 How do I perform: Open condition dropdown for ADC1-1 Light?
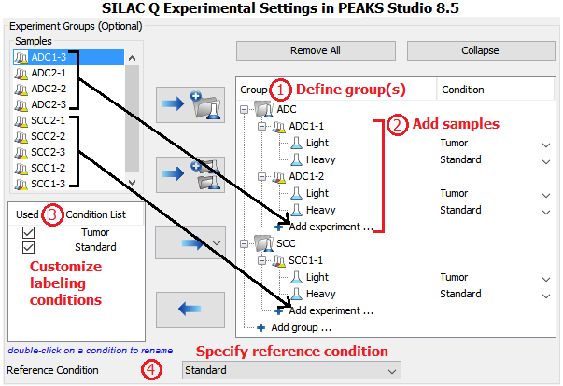pyautogui.click(x=546, y=145)
